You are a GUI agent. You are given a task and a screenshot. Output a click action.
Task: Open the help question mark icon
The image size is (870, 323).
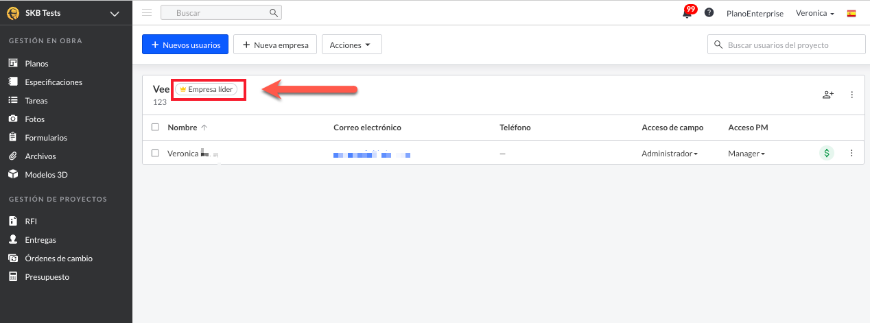coord(709,13)
